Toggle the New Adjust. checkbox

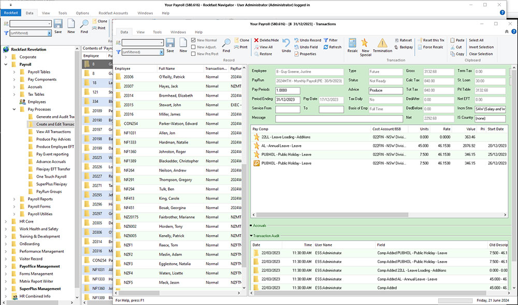coord(194,47)
